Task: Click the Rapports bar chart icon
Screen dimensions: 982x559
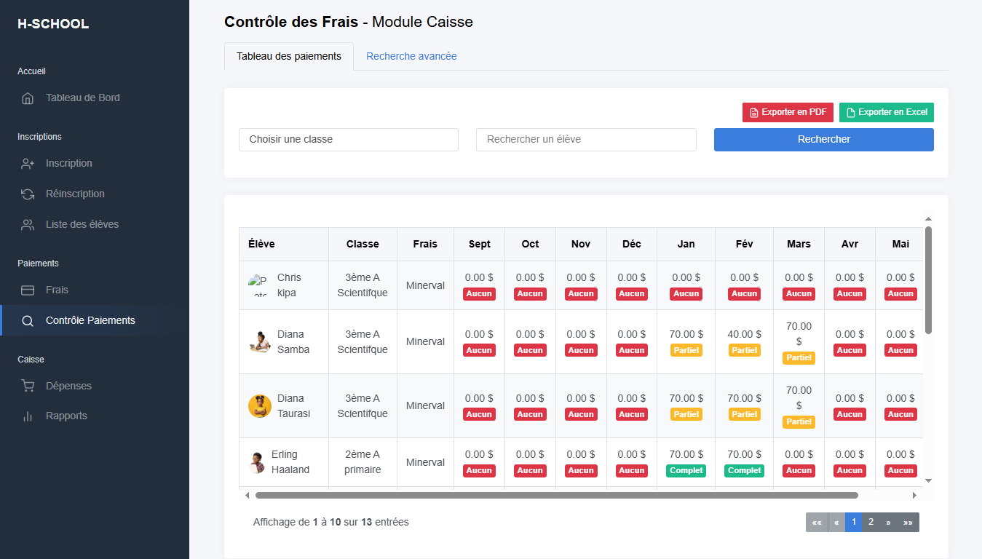Action: [x=28, y=416]
